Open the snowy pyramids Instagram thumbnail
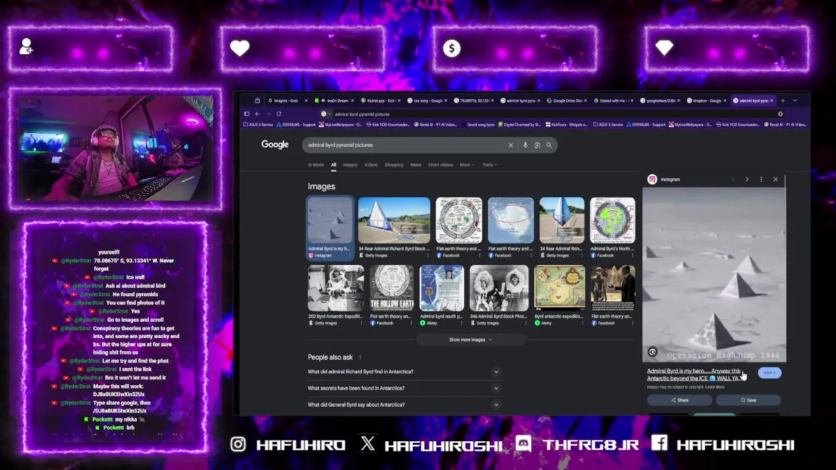Screen dimensions: 836x470 coord(330,220)
